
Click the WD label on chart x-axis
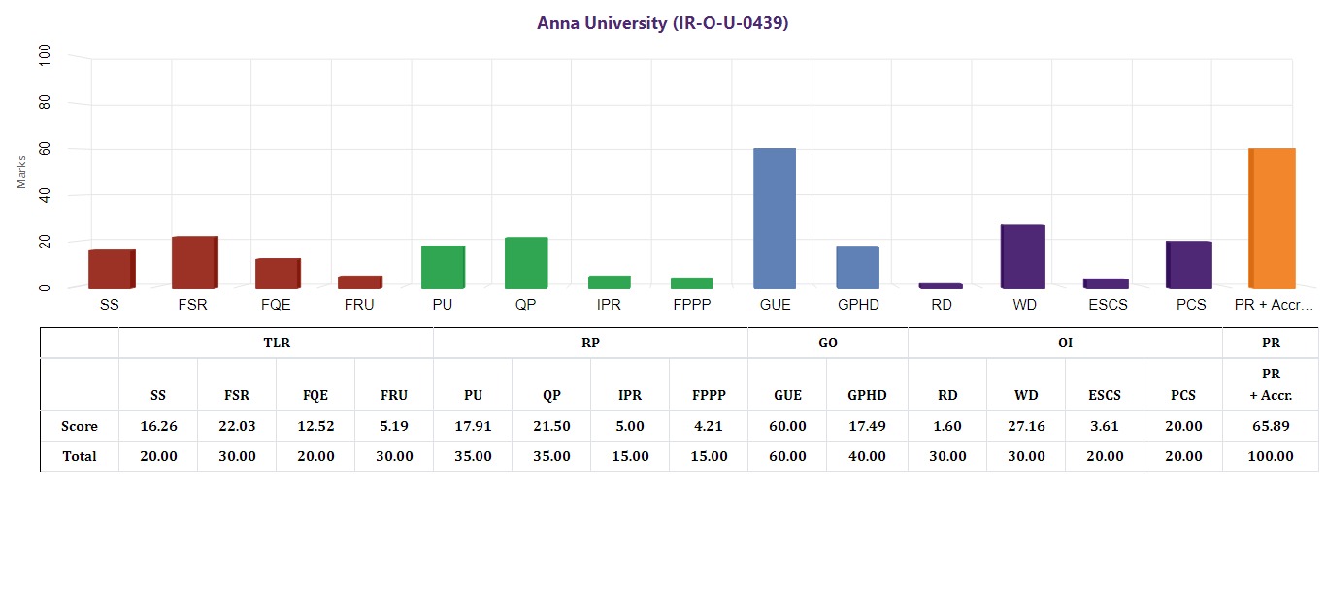[1024, 305]
